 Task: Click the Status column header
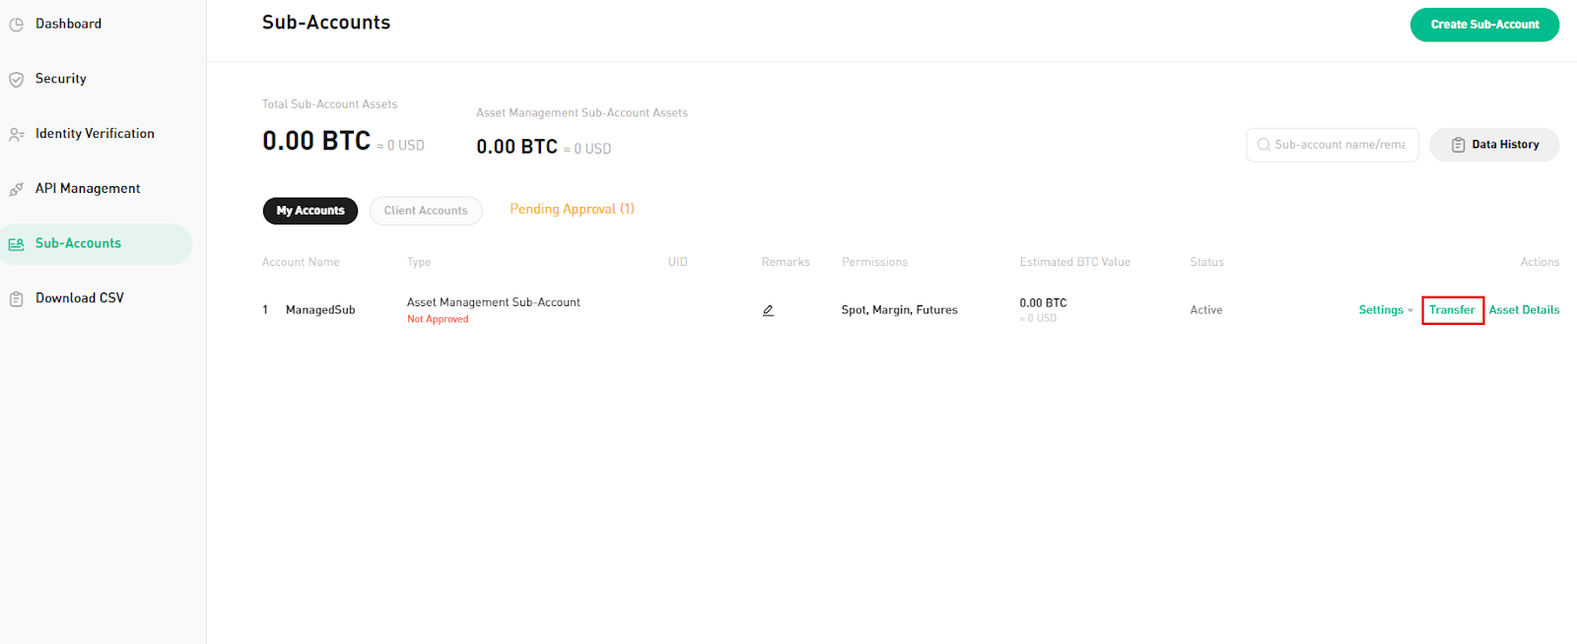click(x=1206, y=262)
